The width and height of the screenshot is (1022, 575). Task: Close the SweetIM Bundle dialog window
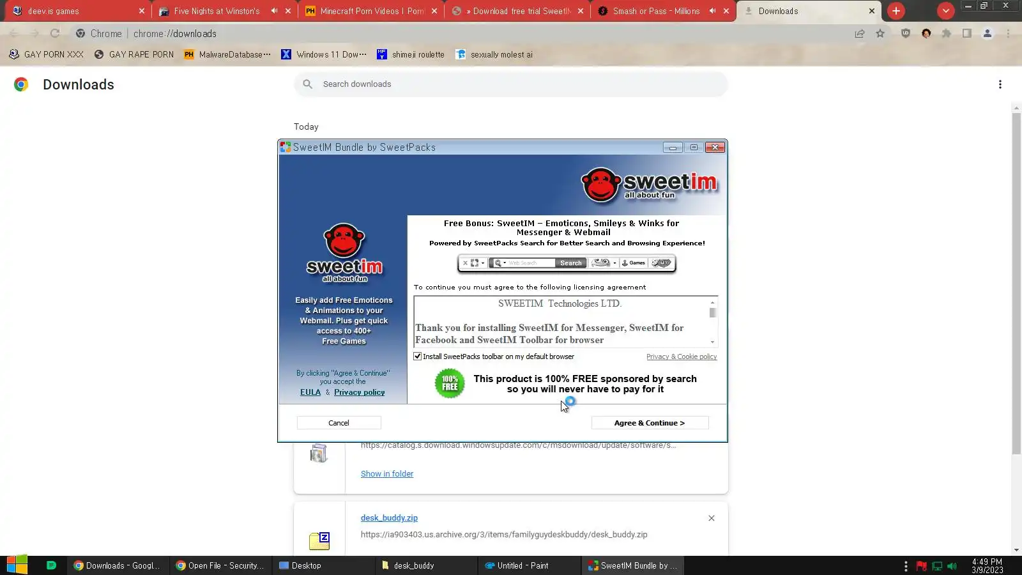click(715, 148)
